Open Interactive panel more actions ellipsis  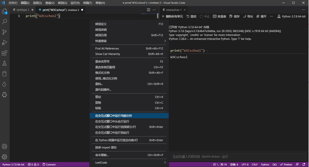(x=303, y=10)
